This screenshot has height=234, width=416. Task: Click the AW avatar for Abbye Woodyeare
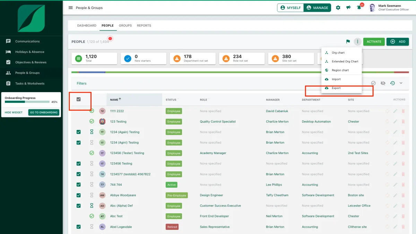[102, 195]
